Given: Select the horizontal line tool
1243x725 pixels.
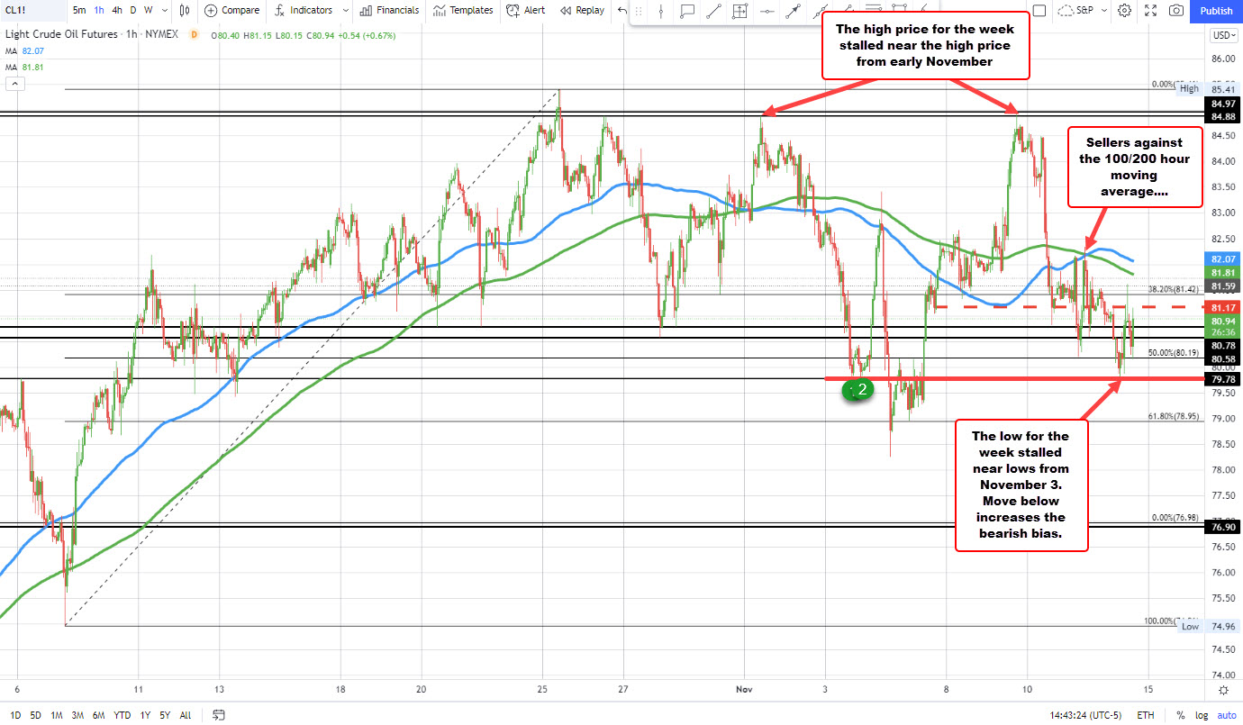Looking at the screenshot, I should (767, 12).
